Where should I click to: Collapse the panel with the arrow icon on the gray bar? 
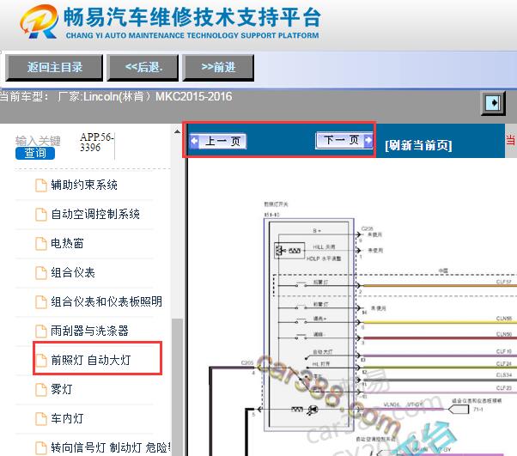493,103
